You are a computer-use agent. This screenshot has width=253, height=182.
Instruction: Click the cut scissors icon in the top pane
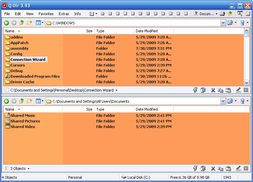(213, 90)
